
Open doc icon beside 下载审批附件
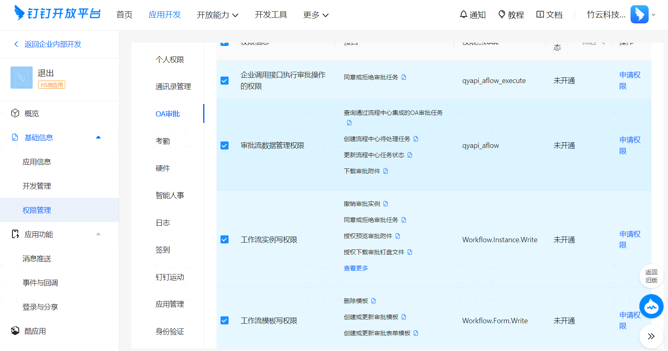(386, 171)
